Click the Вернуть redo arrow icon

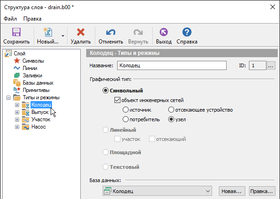click(138, 32)
